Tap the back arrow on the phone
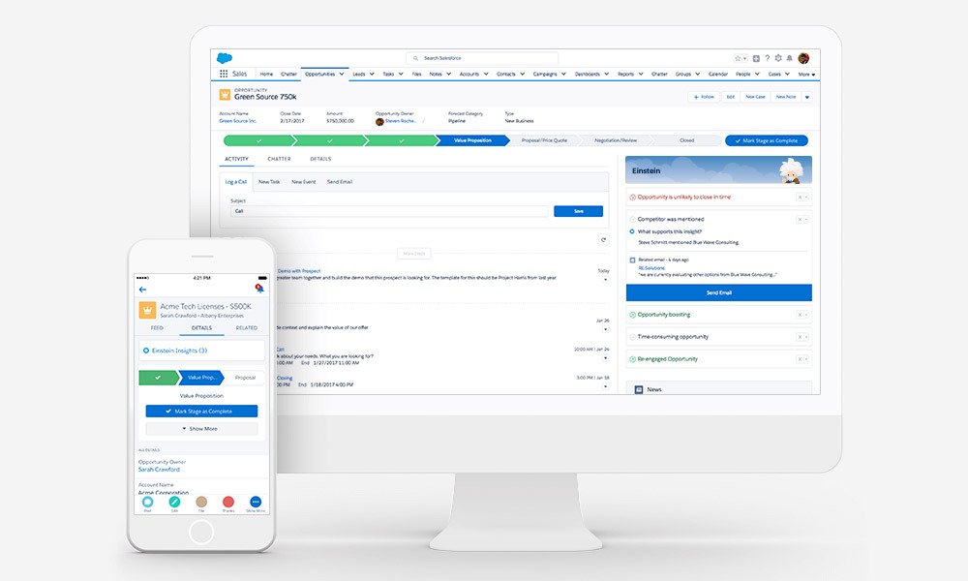This screenshot has height=581, width=968. (x=142, y=289)
